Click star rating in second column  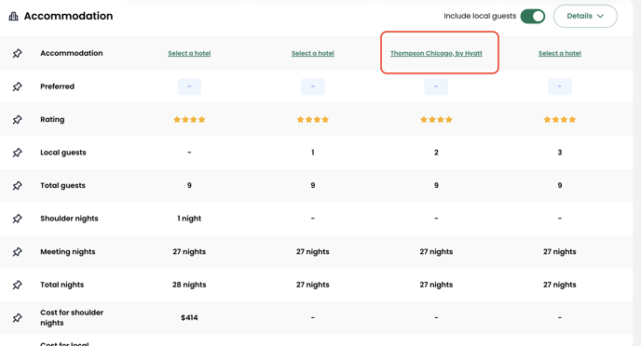tap(313, 120)
